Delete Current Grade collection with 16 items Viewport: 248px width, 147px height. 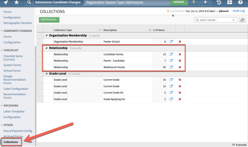click(x=180, y=80)
